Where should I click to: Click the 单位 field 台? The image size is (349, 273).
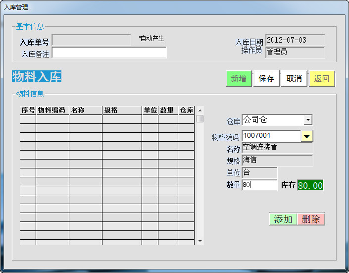coord(259,173)
